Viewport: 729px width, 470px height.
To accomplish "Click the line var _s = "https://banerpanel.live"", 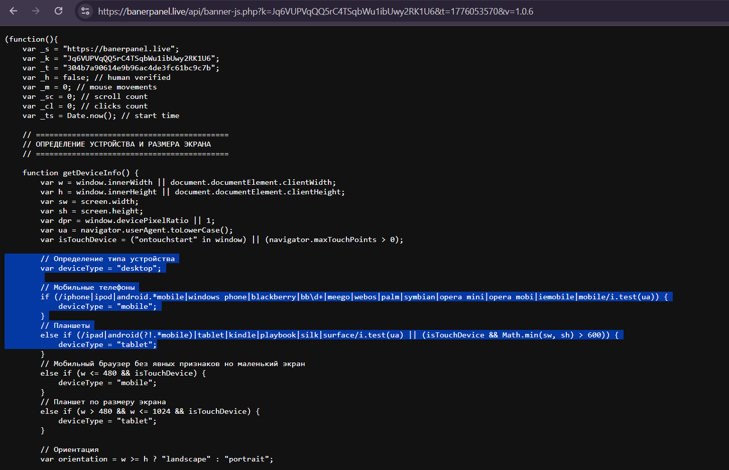I will pos(100,49).
